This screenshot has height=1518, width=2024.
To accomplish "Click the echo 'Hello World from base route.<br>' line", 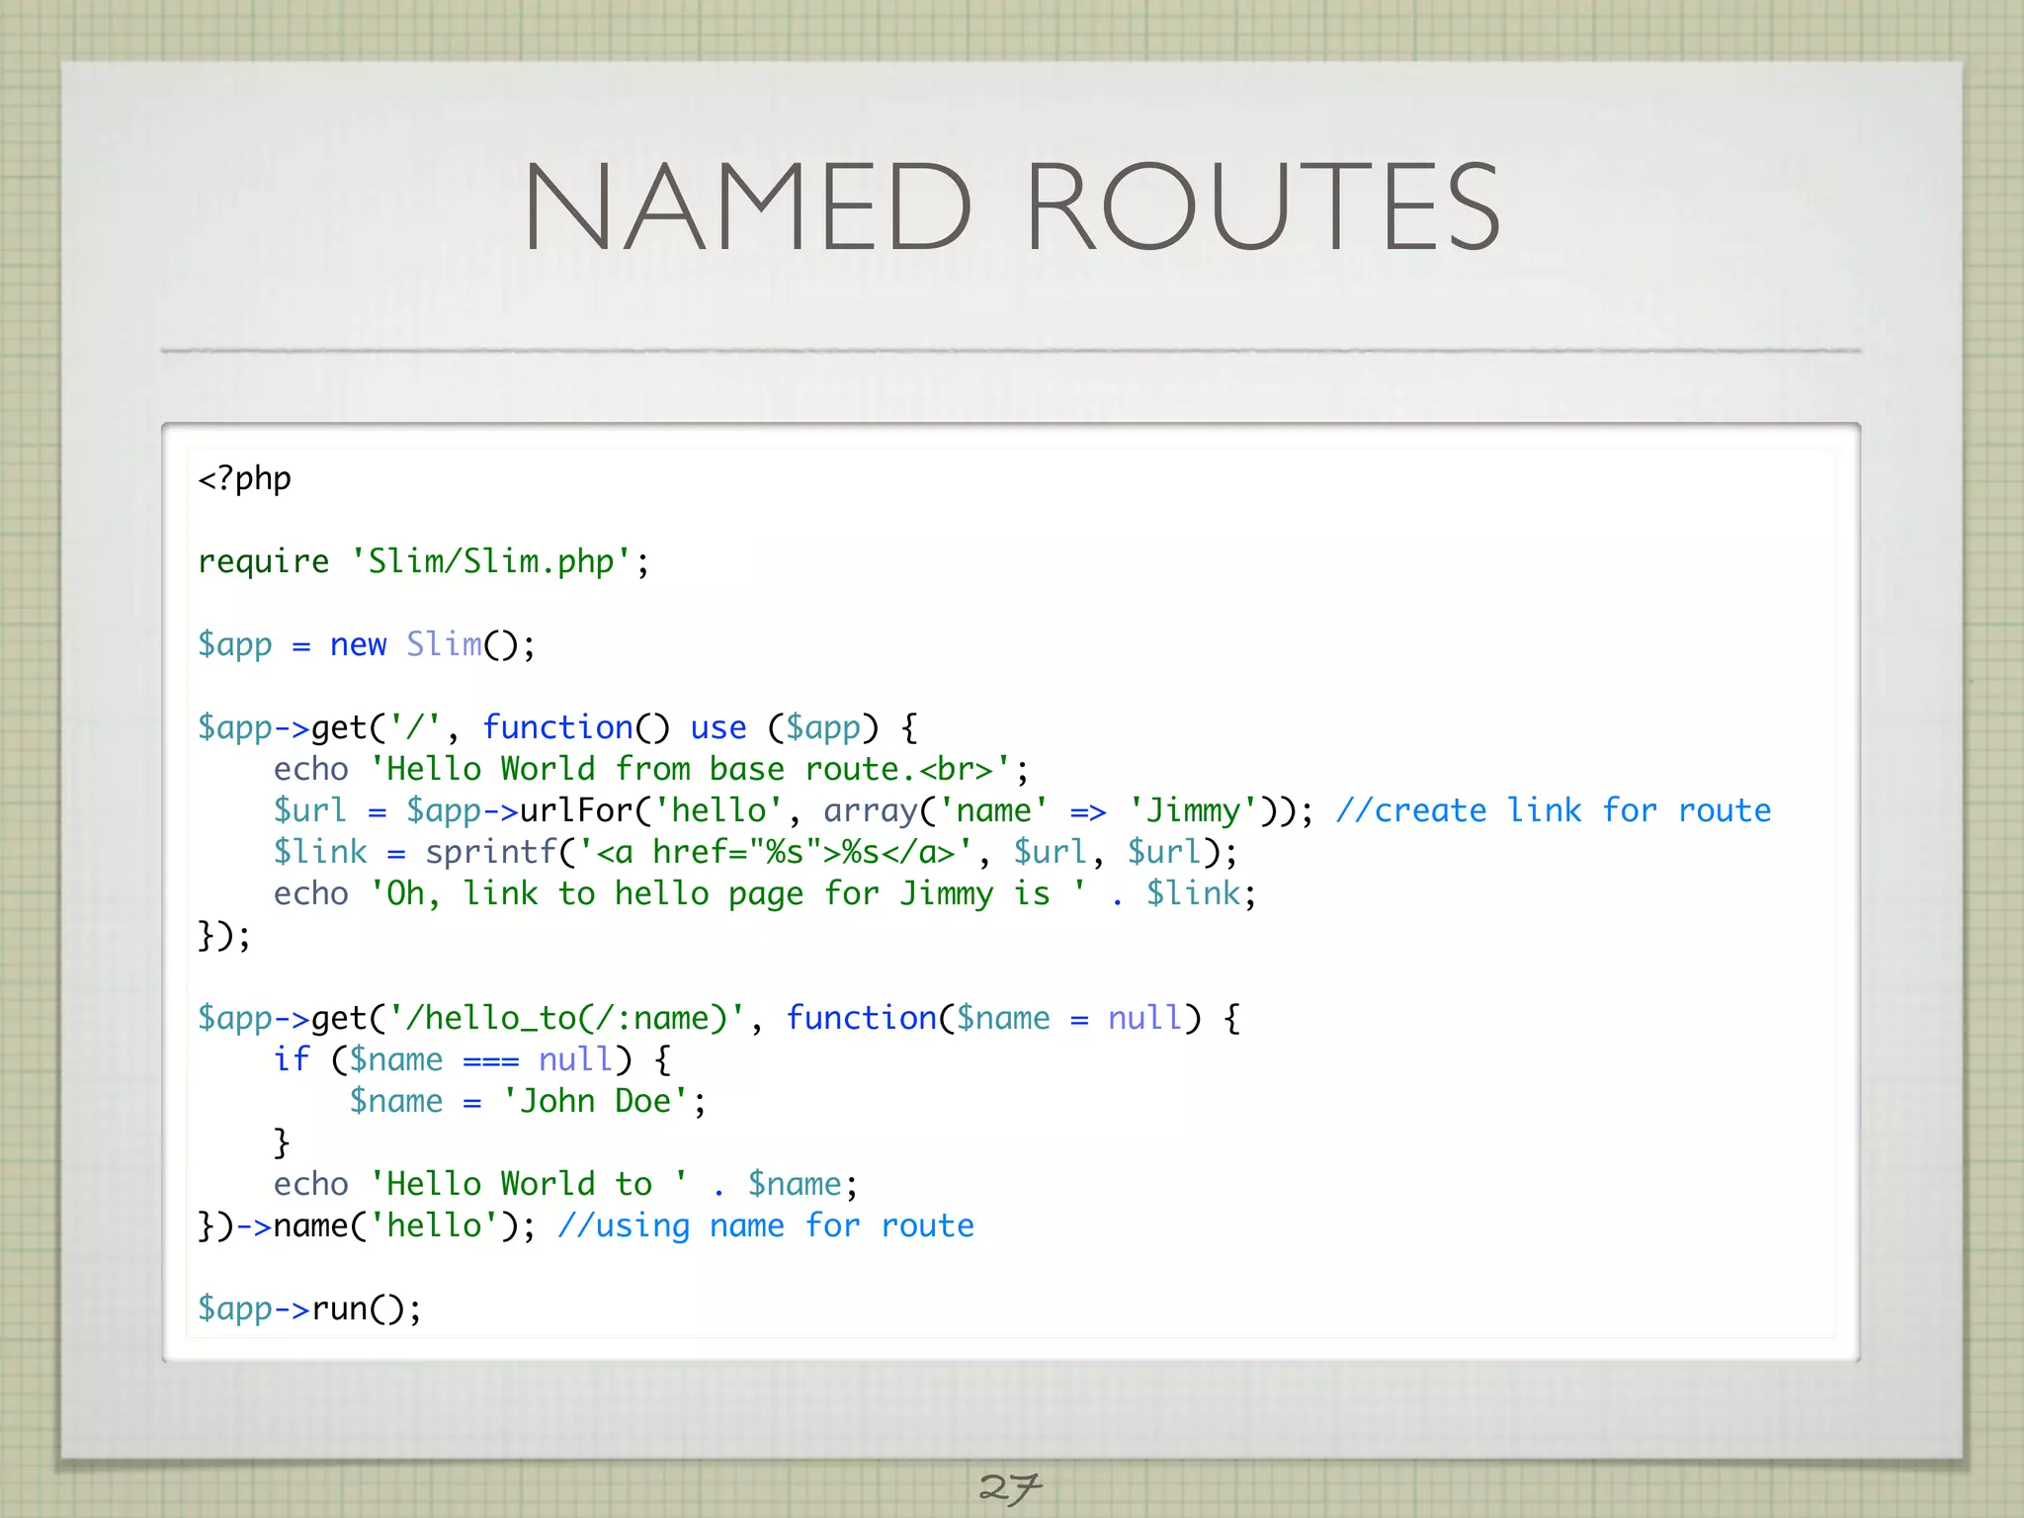I will [651, 769].
